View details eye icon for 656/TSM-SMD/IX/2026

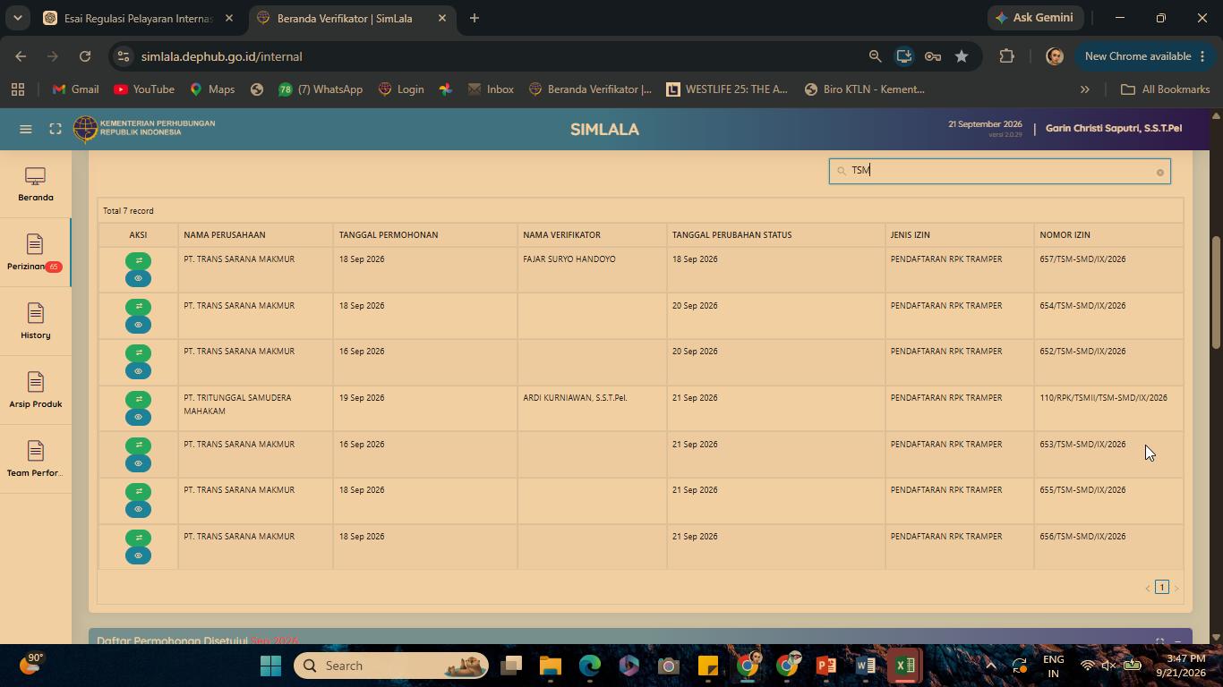pyautogui.click(x=138, y=556)
